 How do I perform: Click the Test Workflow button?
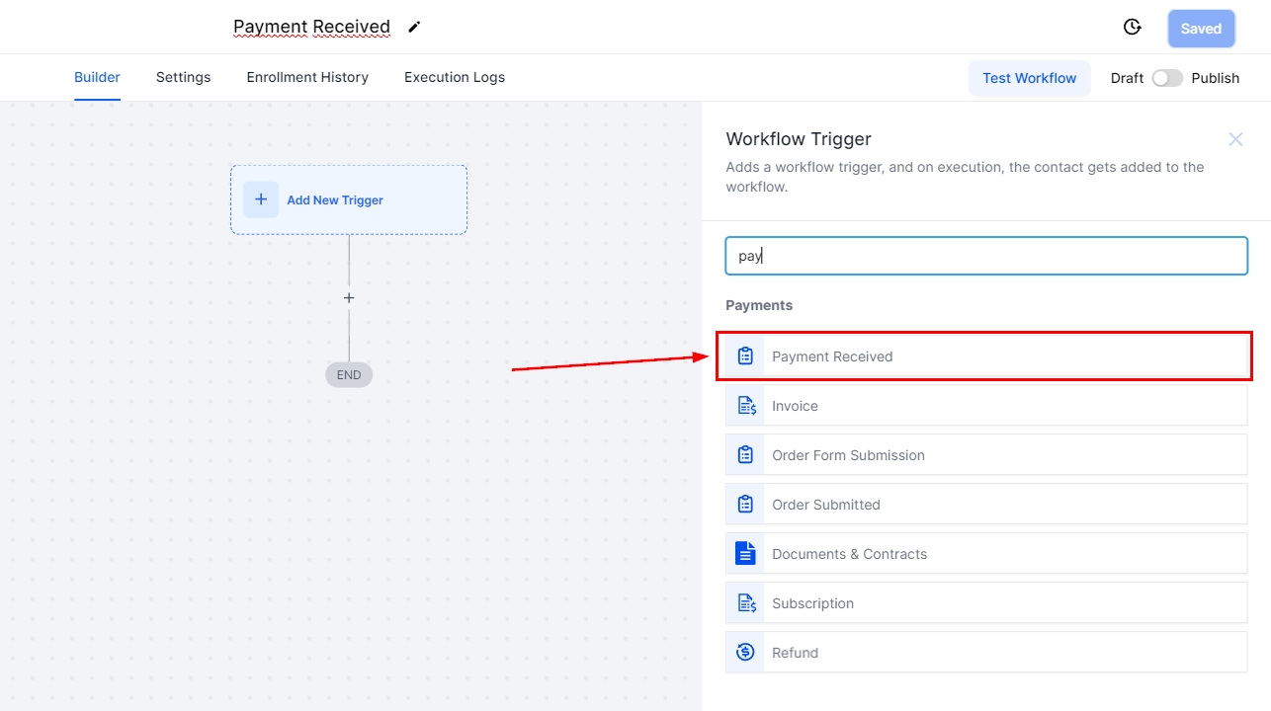[x=1029, y=78]
